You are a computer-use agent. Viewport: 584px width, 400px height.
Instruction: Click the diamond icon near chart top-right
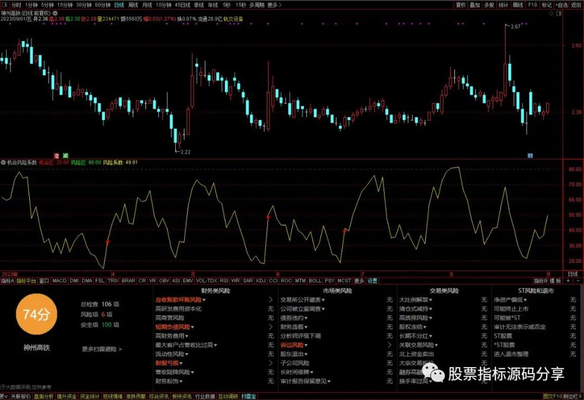(x=551, y=13)
